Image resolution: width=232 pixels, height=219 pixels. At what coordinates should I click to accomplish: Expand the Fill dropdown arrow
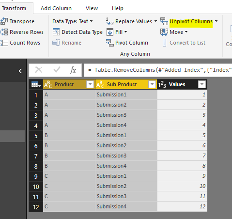125,32
